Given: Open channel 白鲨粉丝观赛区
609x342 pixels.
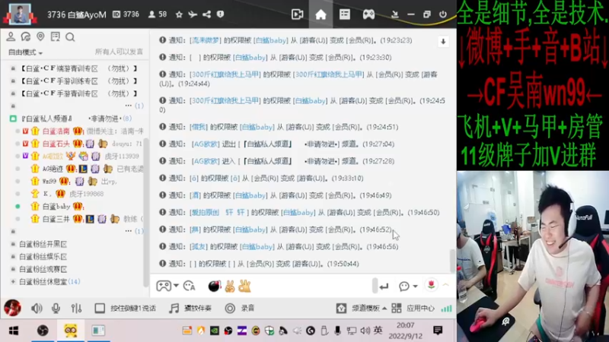Looking at the screenshot, I should coord(43,269).
